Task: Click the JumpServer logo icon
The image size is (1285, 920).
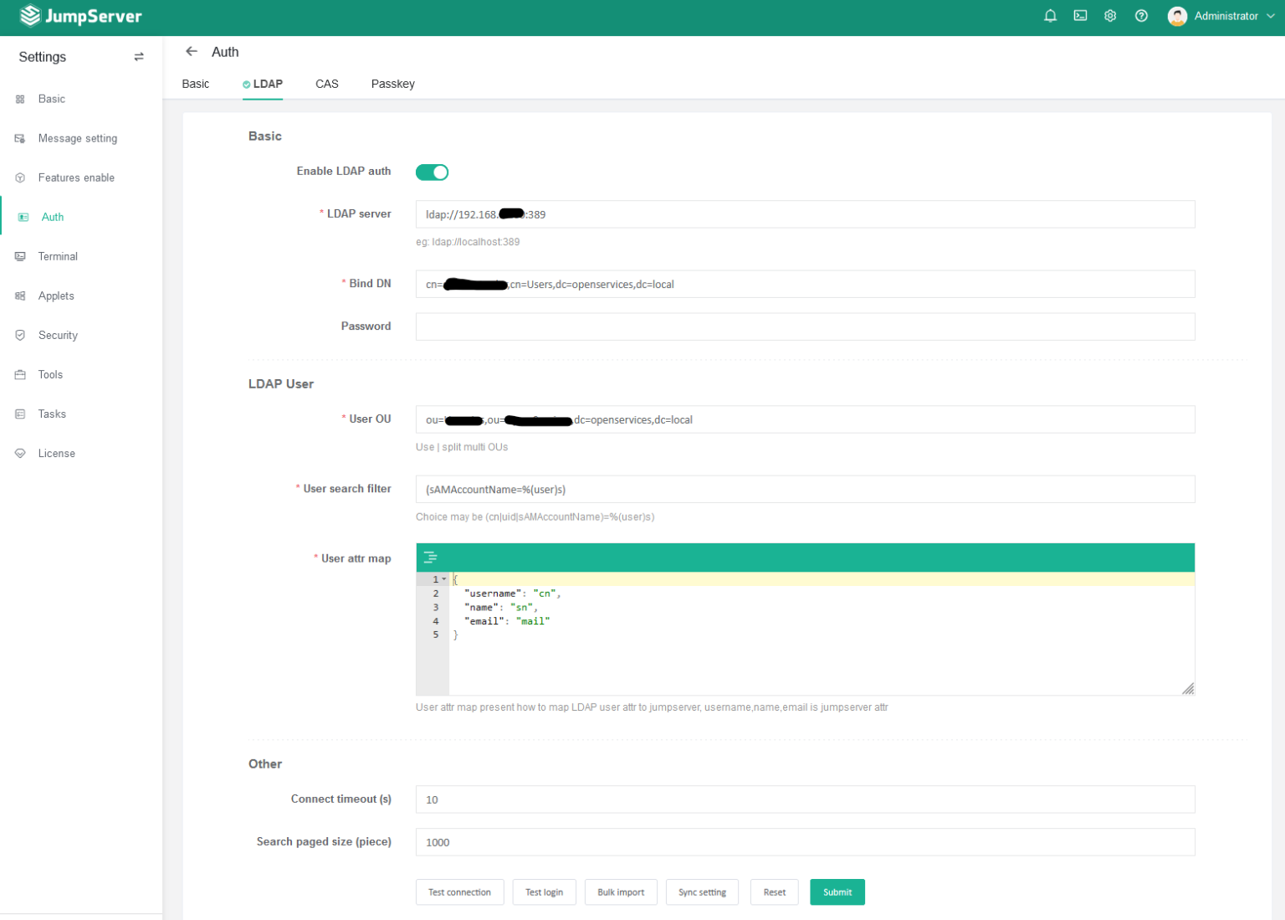Action: (30, 16)
